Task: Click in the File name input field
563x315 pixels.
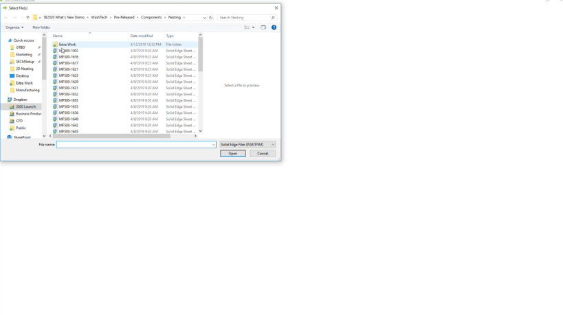Action: [134, 145]
